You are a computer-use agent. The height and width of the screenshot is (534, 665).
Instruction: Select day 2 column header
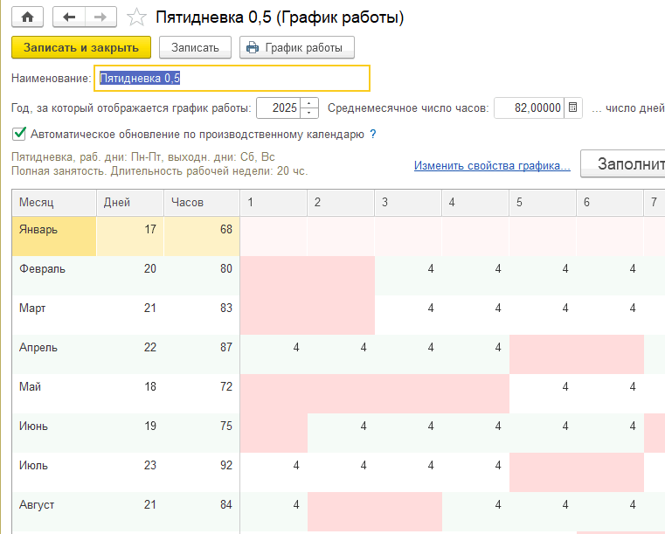341,202
